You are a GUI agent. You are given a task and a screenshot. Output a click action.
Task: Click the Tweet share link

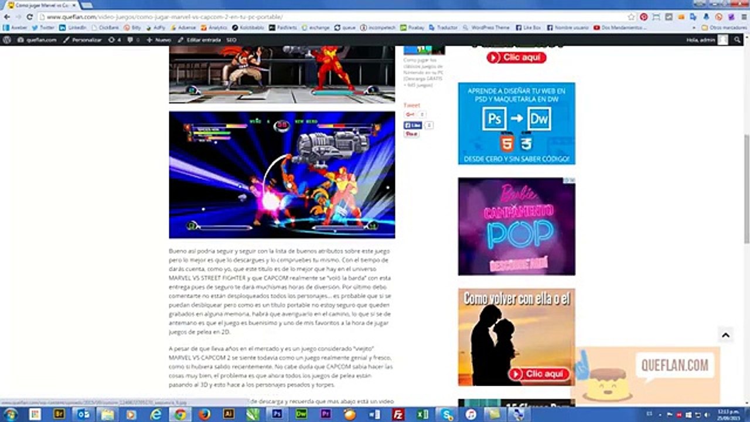click(412, 105)
